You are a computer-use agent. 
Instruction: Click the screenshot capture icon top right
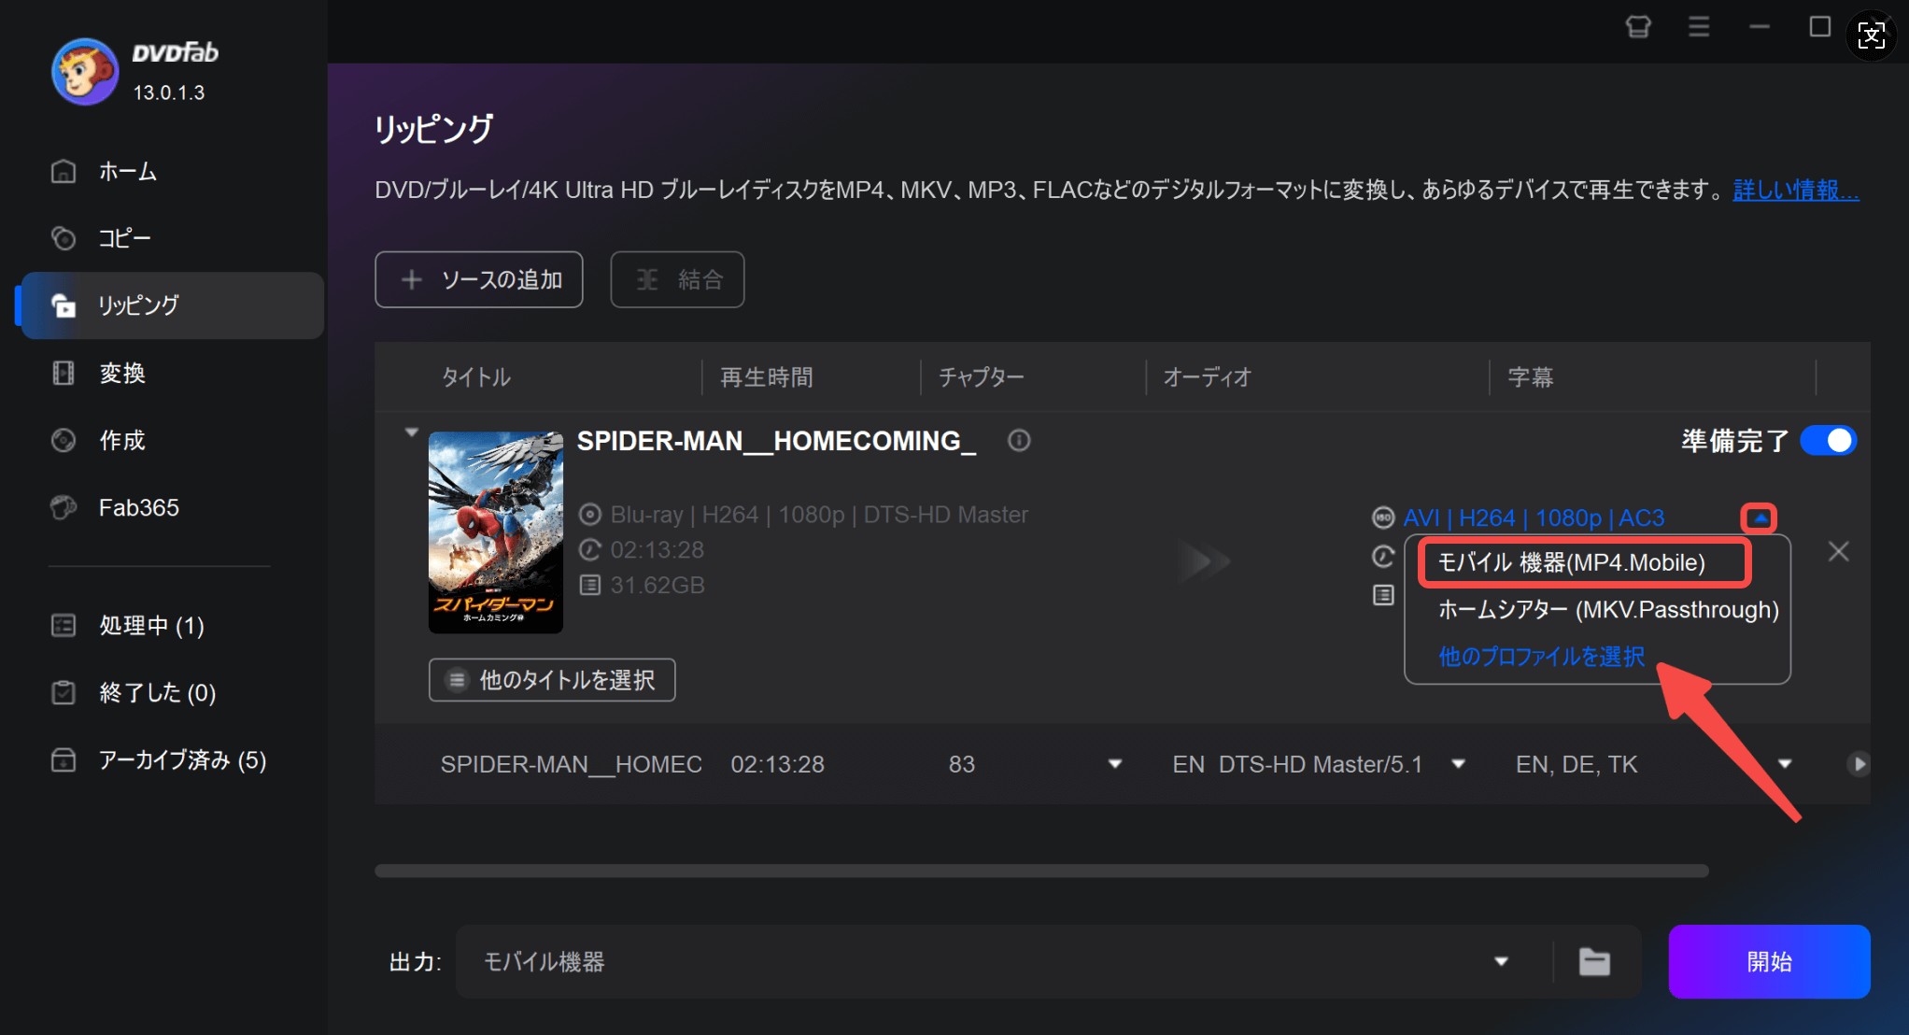[x=1872, y=35]
